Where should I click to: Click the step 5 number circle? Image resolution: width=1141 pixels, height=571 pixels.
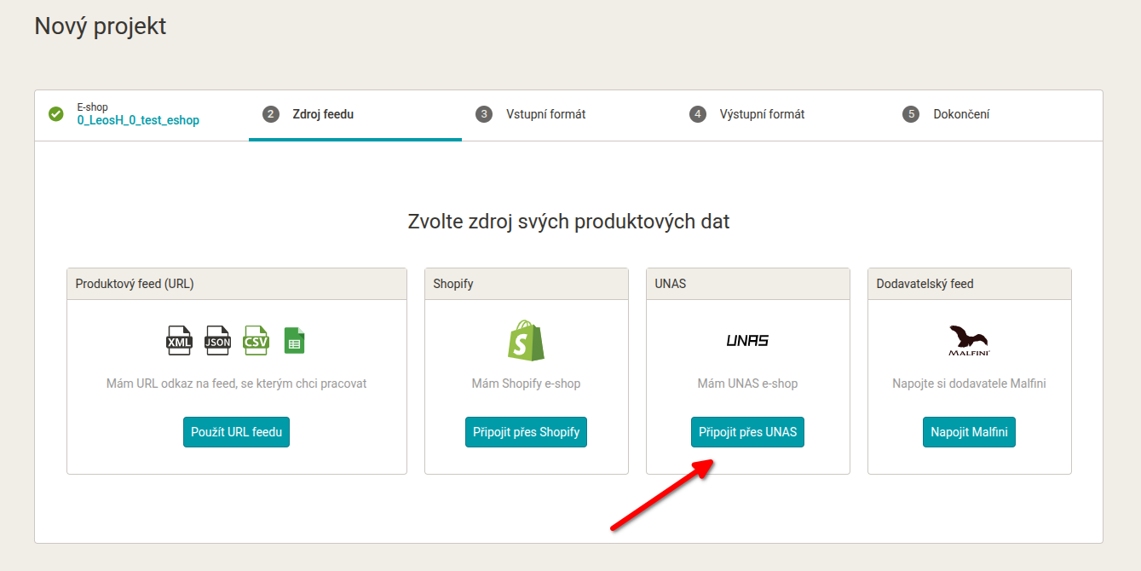tap(911, 114)
